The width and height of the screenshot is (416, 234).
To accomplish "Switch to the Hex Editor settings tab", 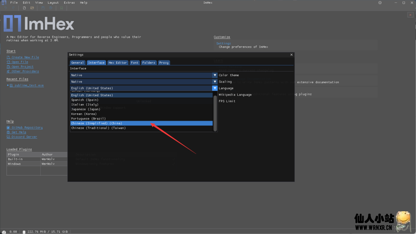I will pyautogui.click(x=117, y=63).
